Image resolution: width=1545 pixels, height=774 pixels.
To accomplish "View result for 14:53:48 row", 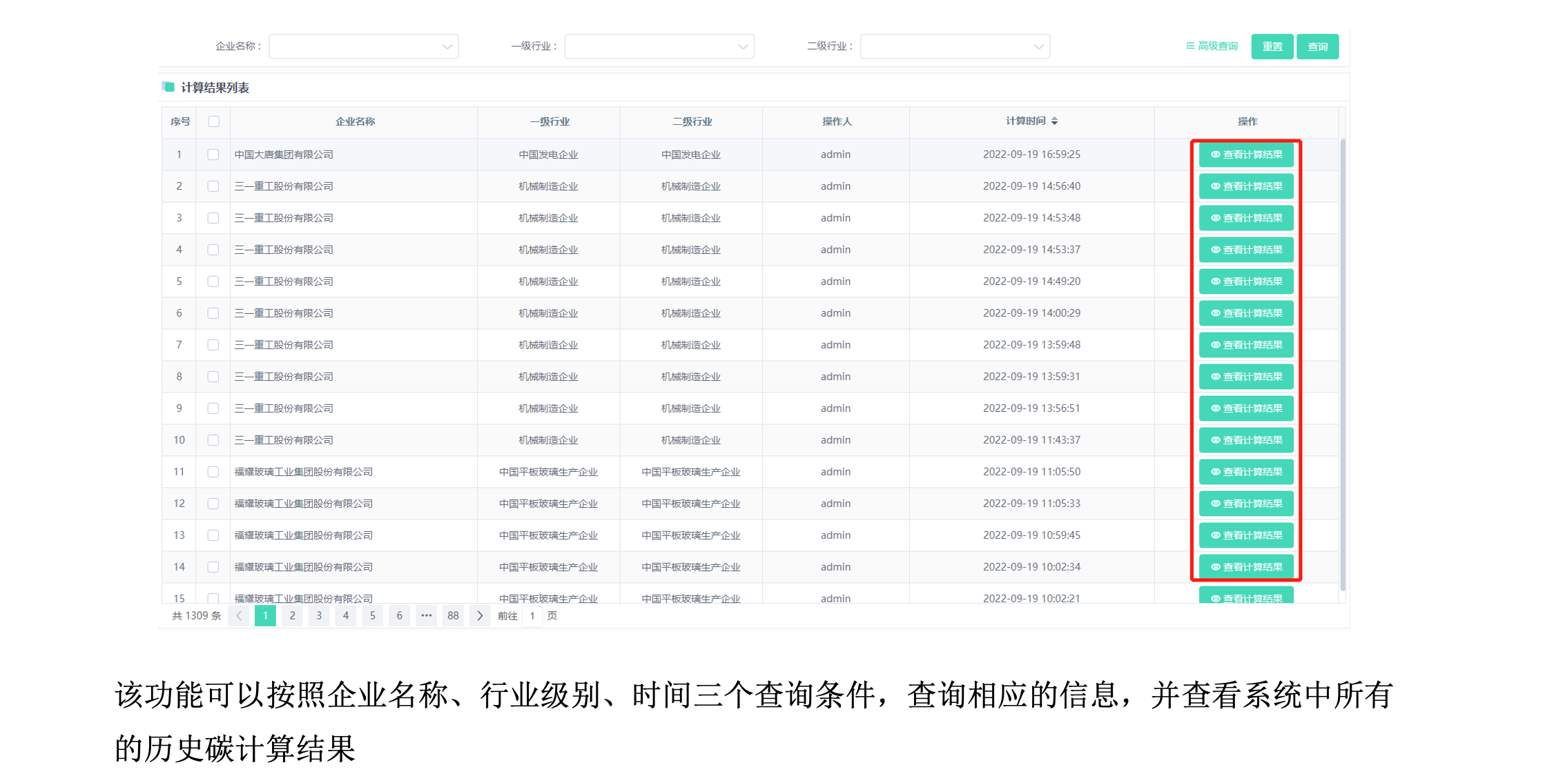I will [1246, 218].
